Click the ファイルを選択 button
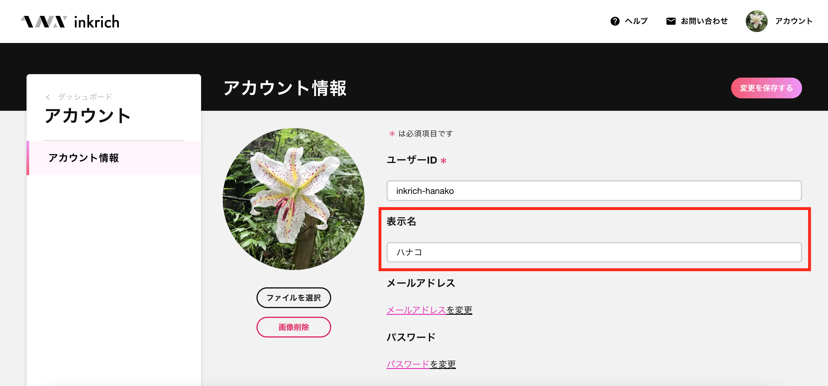 coord(293,298)
